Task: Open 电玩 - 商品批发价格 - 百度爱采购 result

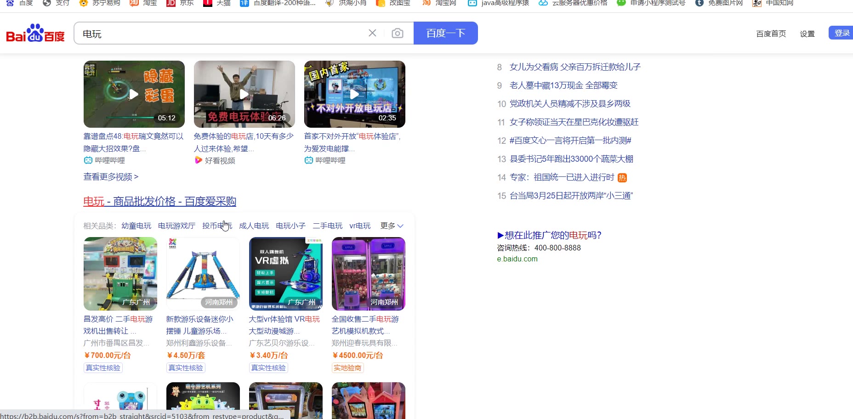Action: [x=159, y=201]
